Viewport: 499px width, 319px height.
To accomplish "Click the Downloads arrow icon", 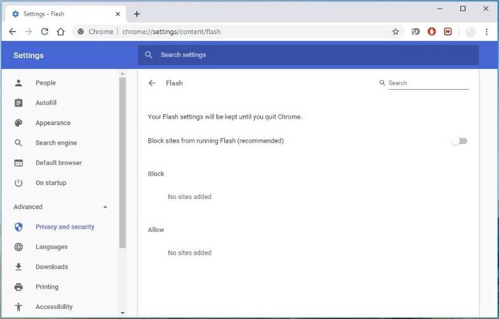I will [18, 267].
